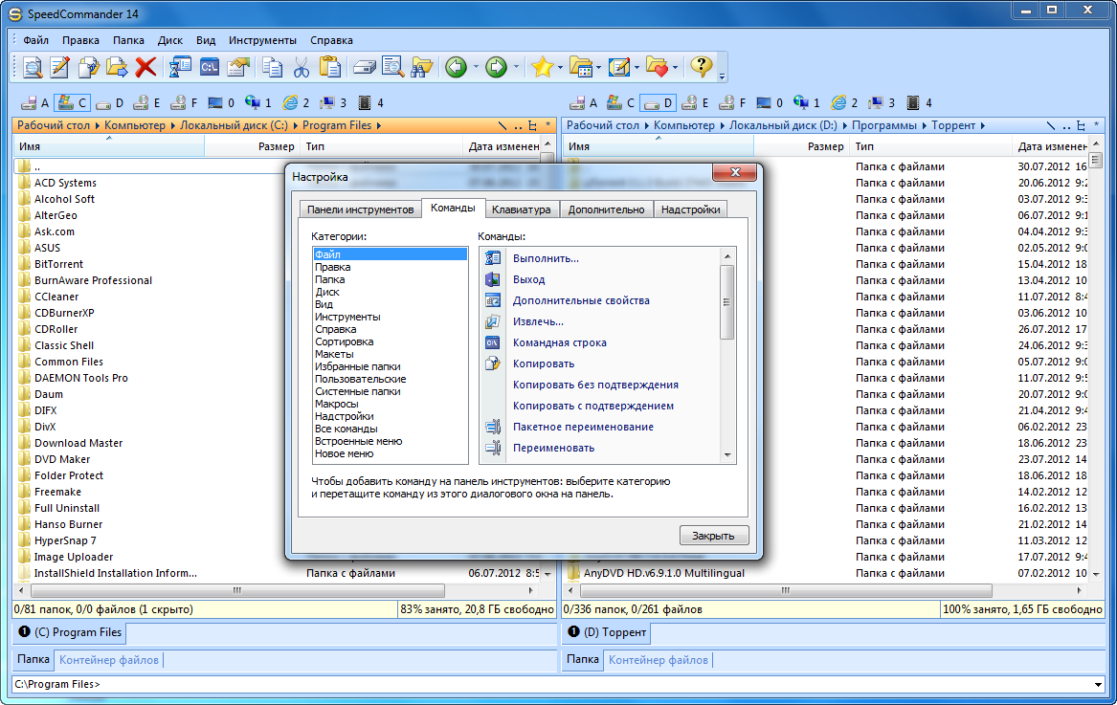This screenshot has width=1117, height=705.
Task: Click the left panel horizontal scrollbar thumb
Action: [x=238, y=591]
